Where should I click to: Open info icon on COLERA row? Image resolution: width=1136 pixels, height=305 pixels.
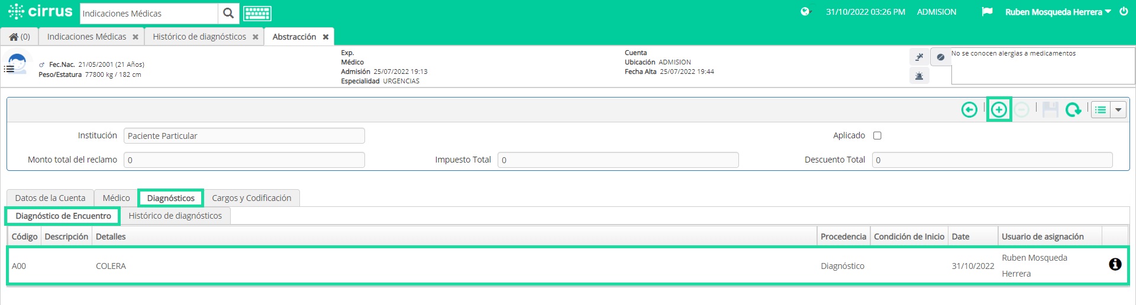coord(1115,265)
